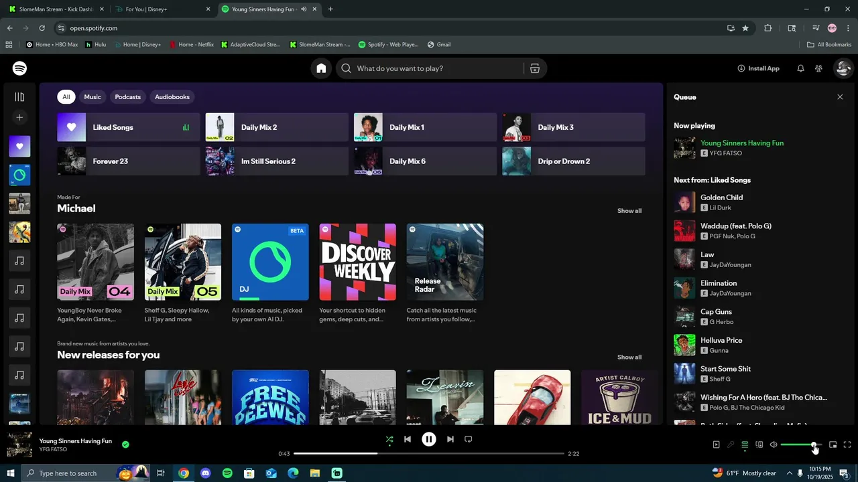The height and width of the screenshot is (482, 858).
Task: Skip to previous track
Action: point(408,439)
